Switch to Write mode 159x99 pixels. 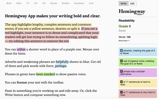pos(123,3)
